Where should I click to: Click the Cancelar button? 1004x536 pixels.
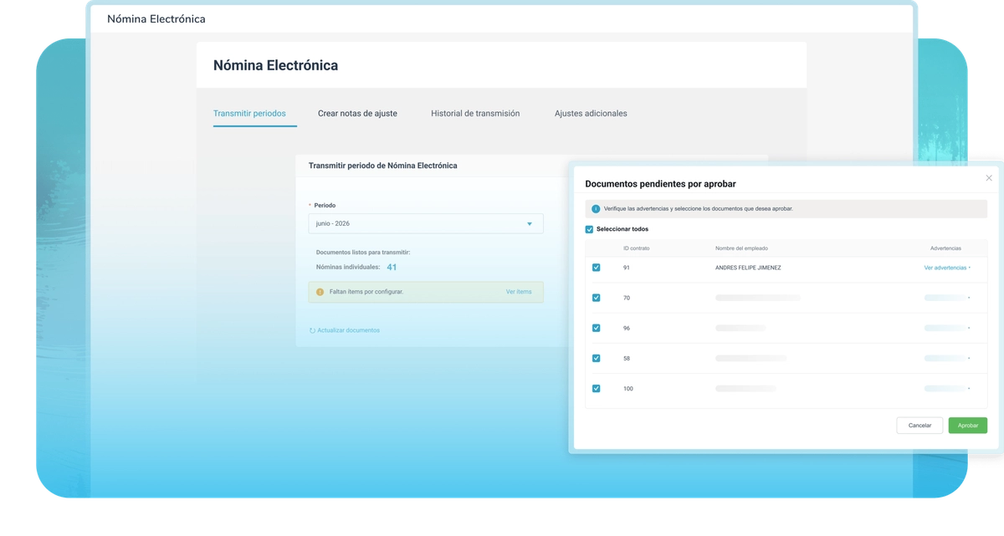[x=919, y=426]
